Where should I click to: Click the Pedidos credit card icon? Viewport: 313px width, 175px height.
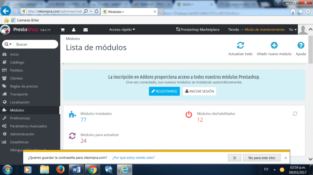(4, 70)
